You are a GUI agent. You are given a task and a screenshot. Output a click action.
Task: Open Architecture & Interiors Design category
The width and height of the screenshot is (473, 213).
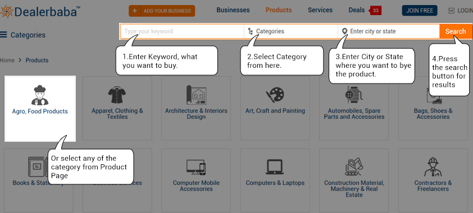point(196,114)
